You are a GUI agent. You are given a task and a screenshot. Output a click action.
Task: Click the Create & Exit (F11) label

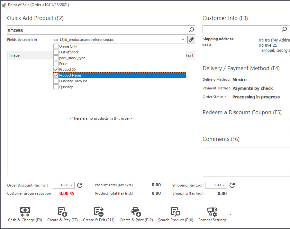click(99, 220)
